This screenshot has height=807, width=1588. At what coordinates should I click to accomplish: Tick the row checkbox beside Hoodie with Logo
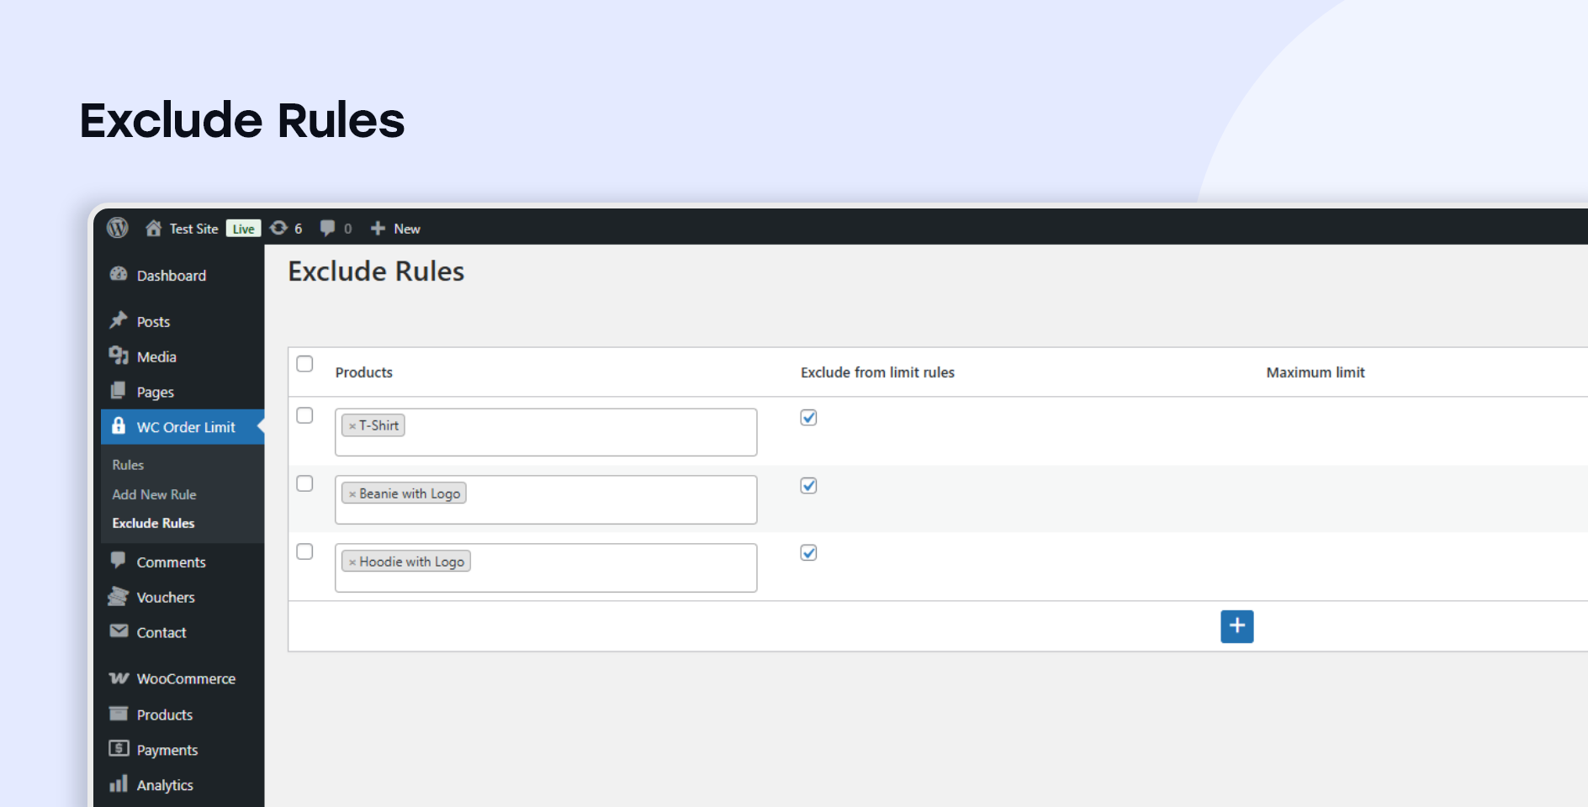click(304, 552)
